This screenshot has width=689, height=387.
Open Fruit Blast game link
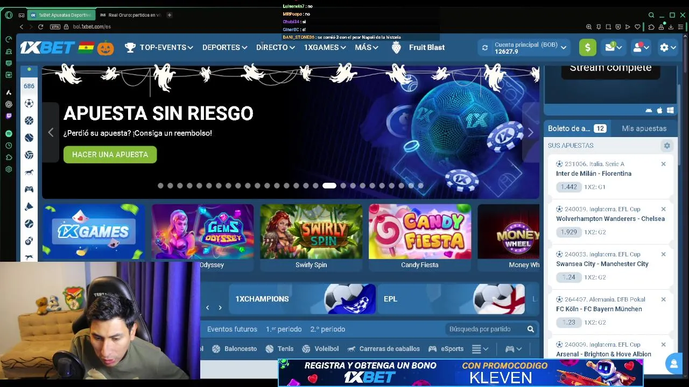(418, 47)
